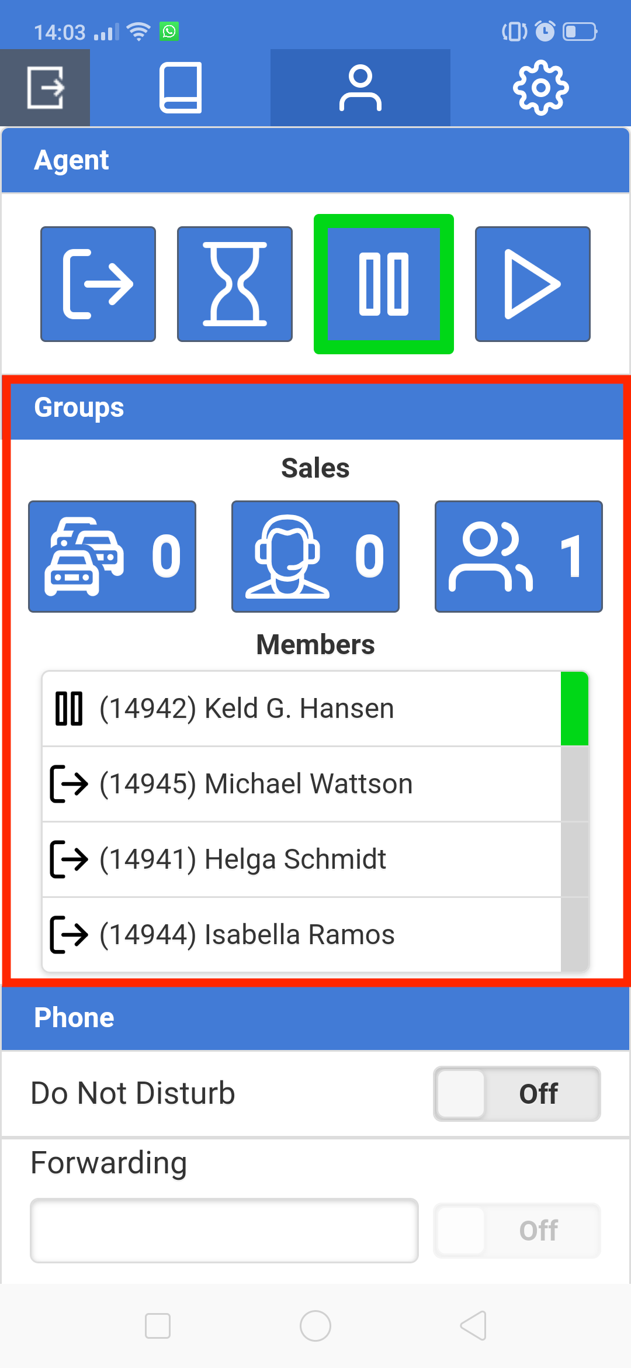This screenshot has height=1368, width=631.
Task: Click green status bar beside Keld Hansen
Action: (x=574, y=709)
